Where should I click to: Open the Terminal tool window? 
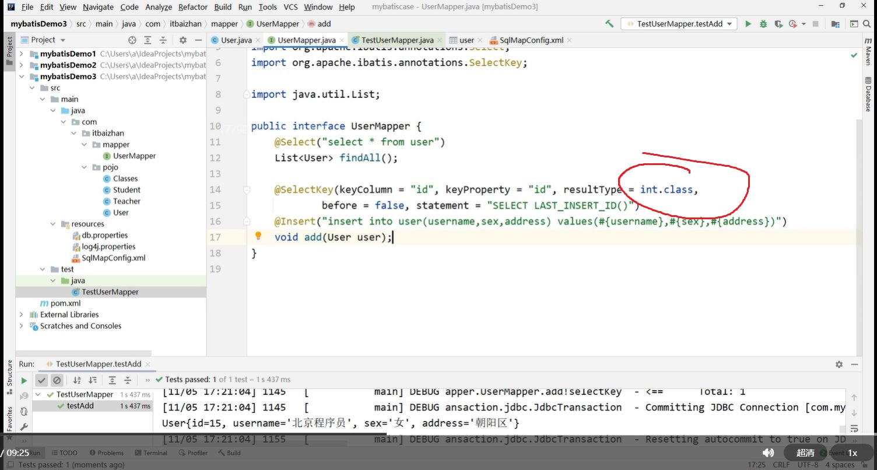pos(151,453)
